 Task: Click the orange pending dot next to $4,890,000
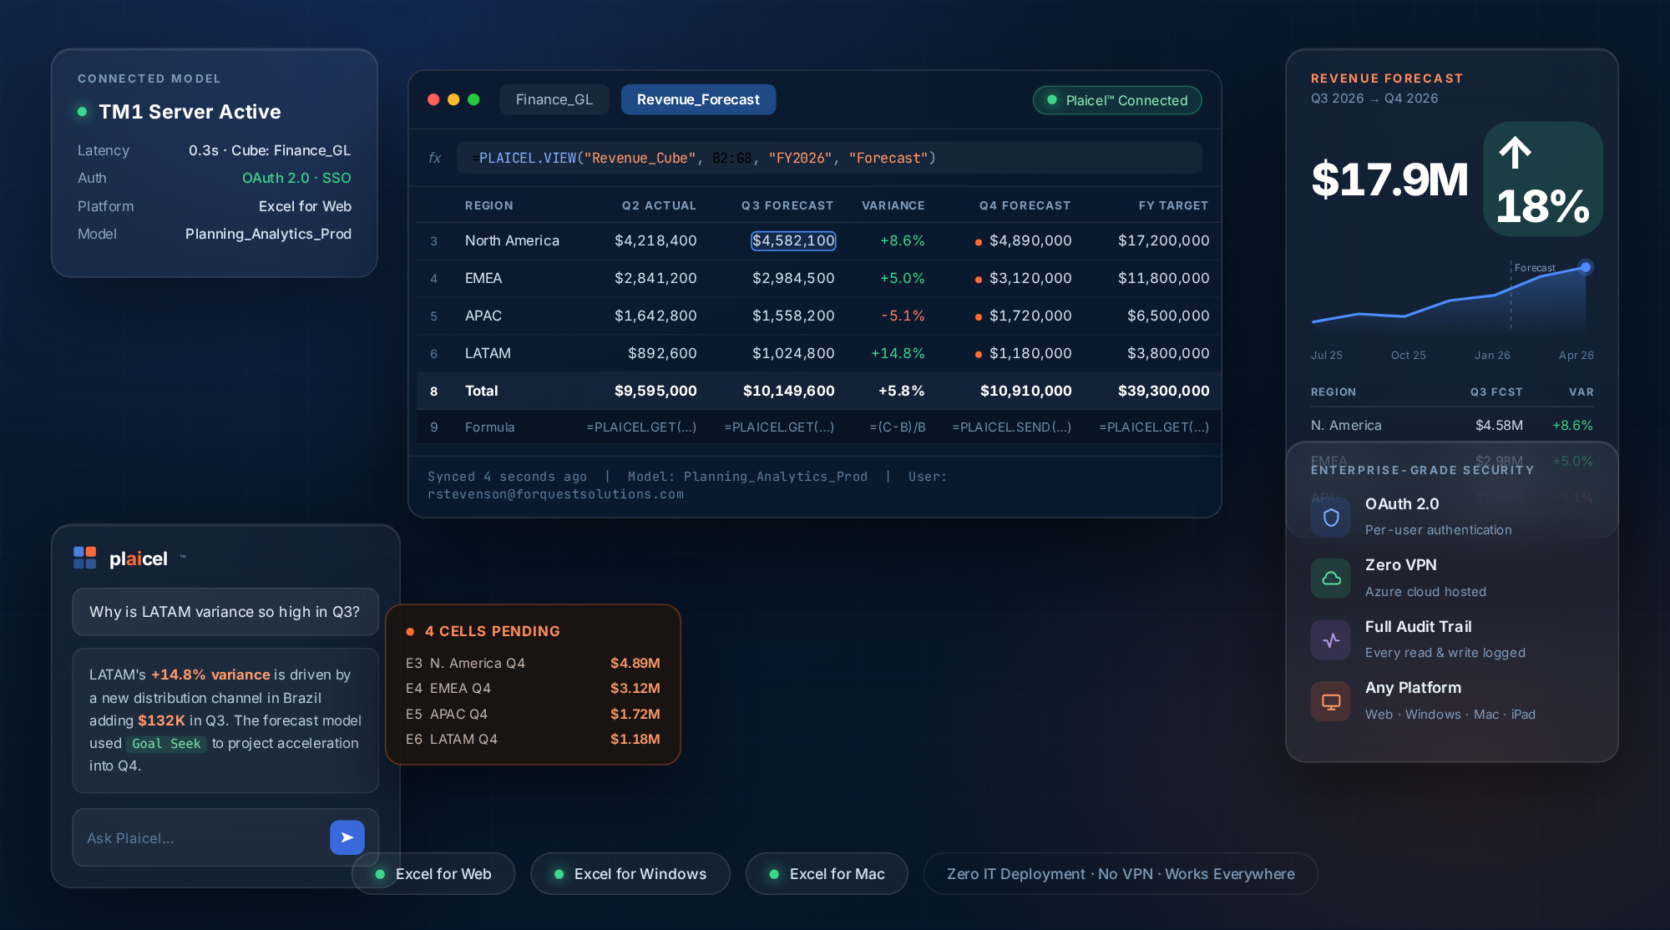(x=979, y=242)
